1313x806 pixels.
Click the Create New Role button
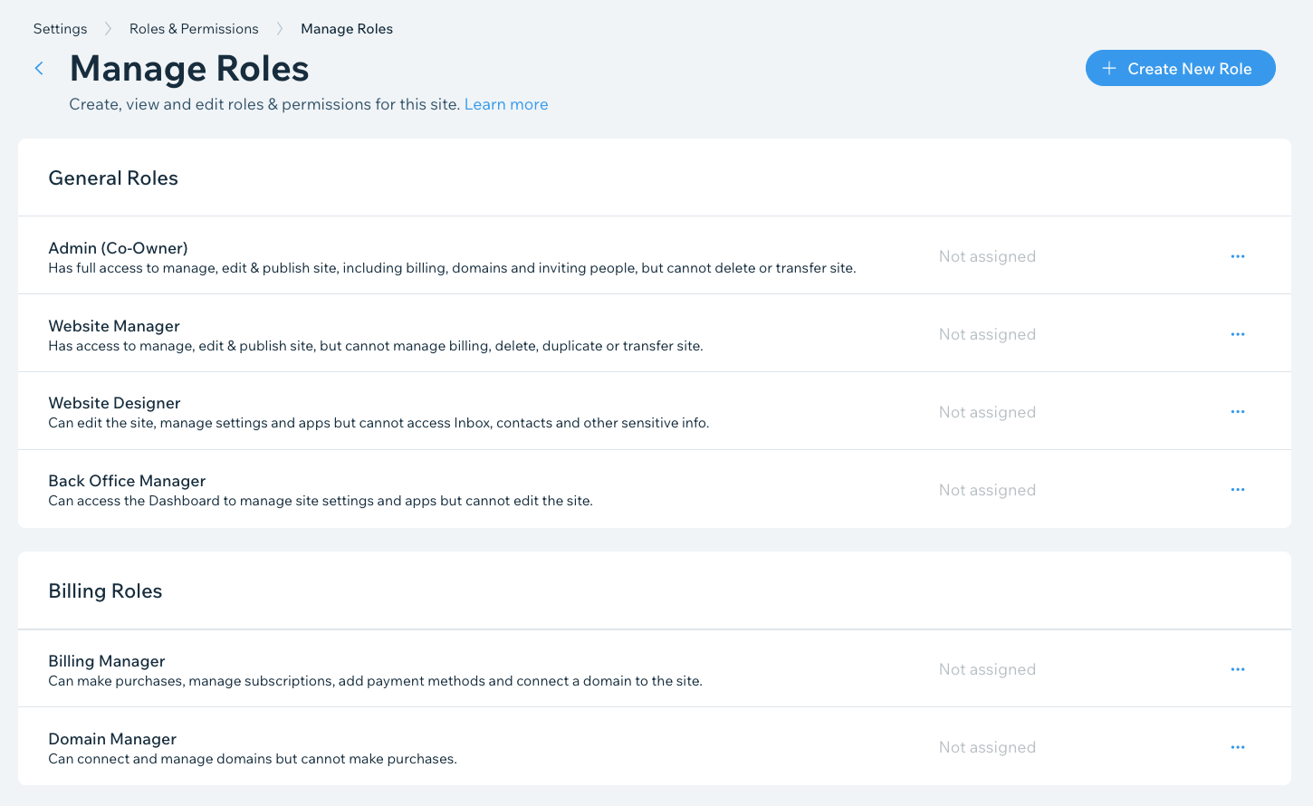1180,68
